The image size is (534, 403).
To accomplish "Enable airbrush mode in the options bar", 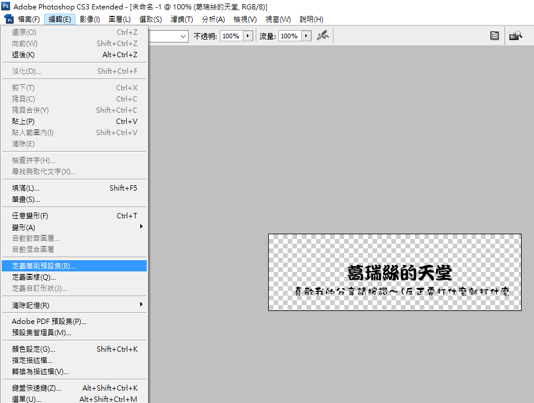I will [322, 35].
